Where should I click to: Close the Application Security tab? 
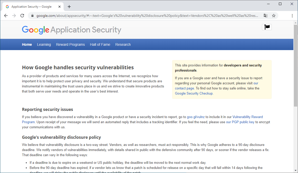tap(59, 7)
